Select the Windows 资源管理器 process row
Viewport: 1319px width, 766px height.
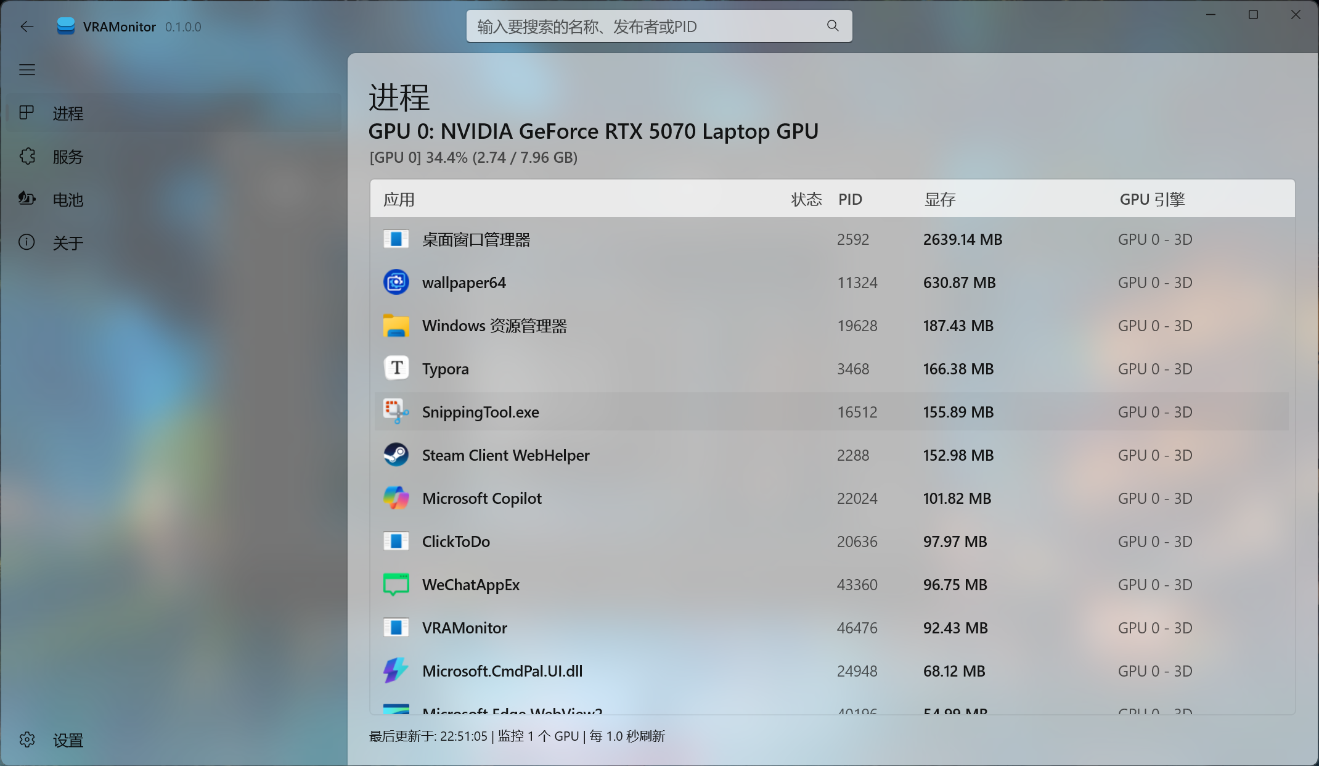pos(678,326)
